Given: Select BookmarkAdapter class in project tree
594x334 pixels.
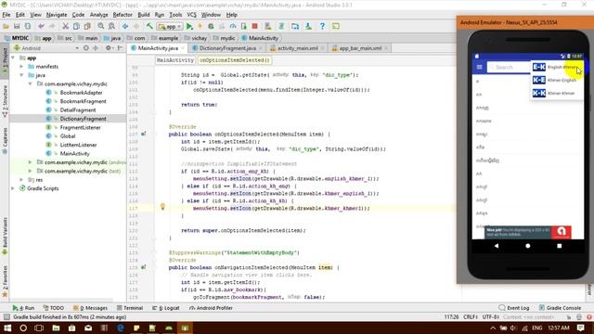Looking at the screenshot, I should 81,93.
